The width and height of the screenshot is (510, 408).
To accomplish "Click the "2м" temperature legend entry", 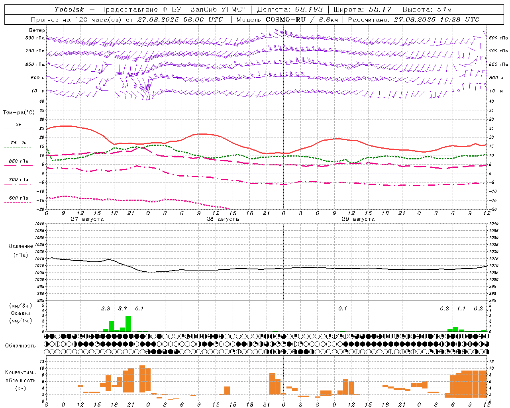I will point(18,125).
